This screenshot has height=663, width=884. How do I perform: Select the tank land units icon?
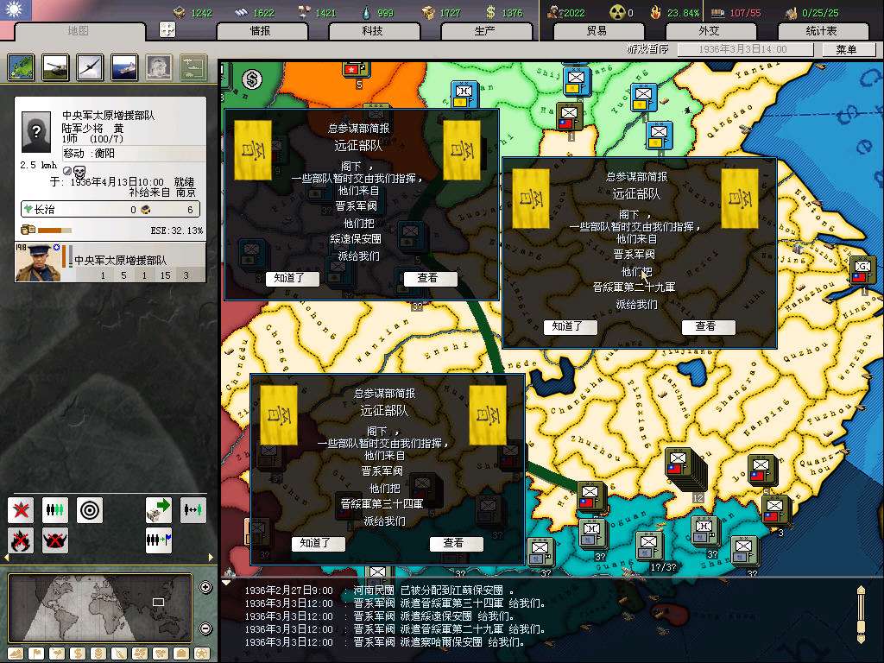pos(56,67)
